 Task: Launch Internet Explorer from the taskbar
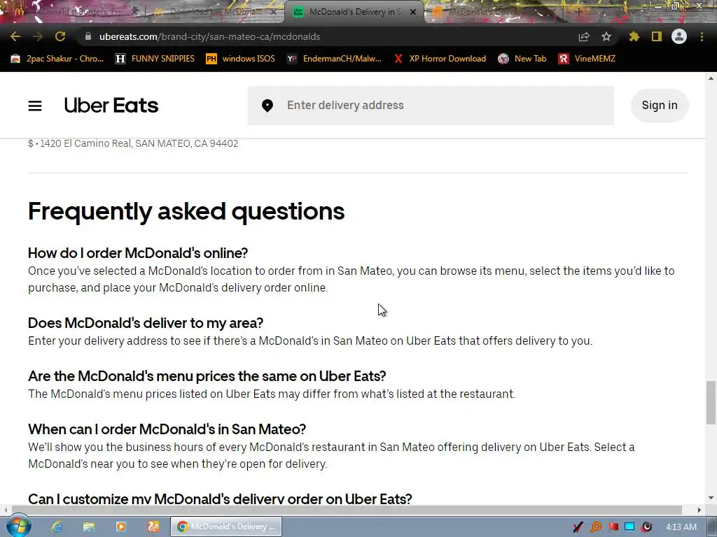click(x=57, y=527)
